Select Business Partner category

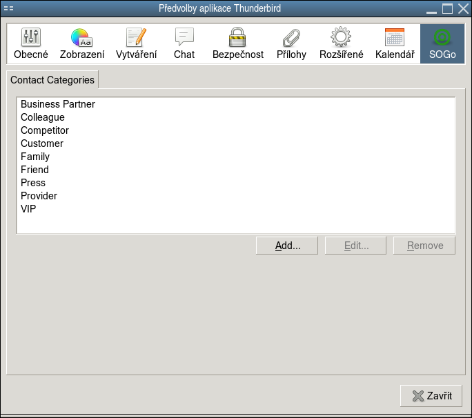58,104
